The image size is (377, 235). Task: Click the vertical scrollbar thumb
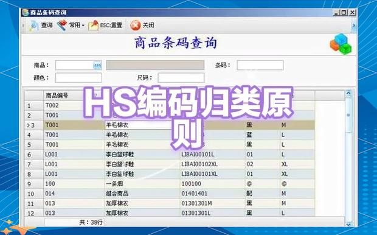pyautogui.click(x=348, y=115)
